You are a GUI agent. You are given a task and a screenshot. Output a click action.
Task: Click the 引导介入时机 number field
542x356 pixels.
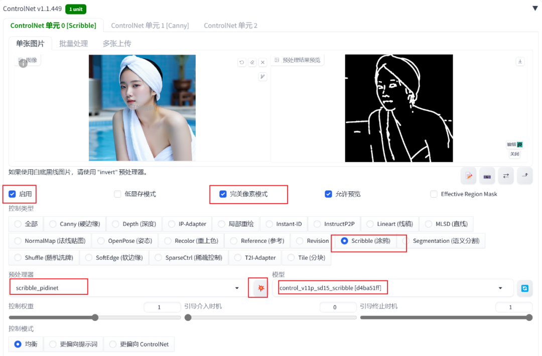338,307
